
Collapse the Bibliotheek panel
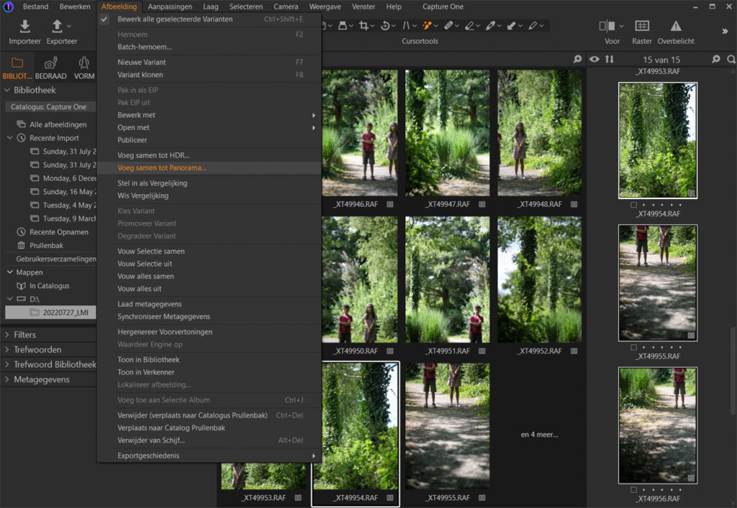coord(7,90)
